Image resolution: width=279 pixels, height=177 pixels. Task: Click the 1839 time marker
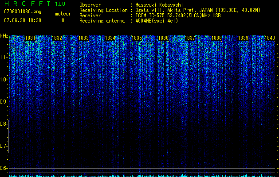pyautogui.click(x=243, y=38)
